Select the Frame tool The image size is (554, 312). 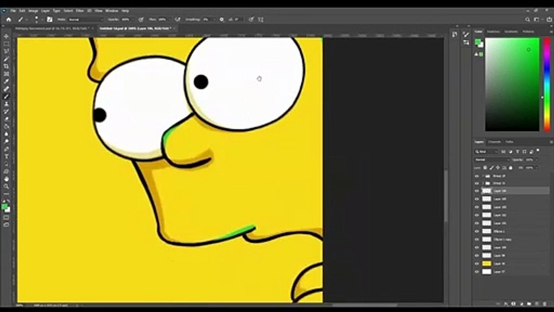tap(6, 74)
